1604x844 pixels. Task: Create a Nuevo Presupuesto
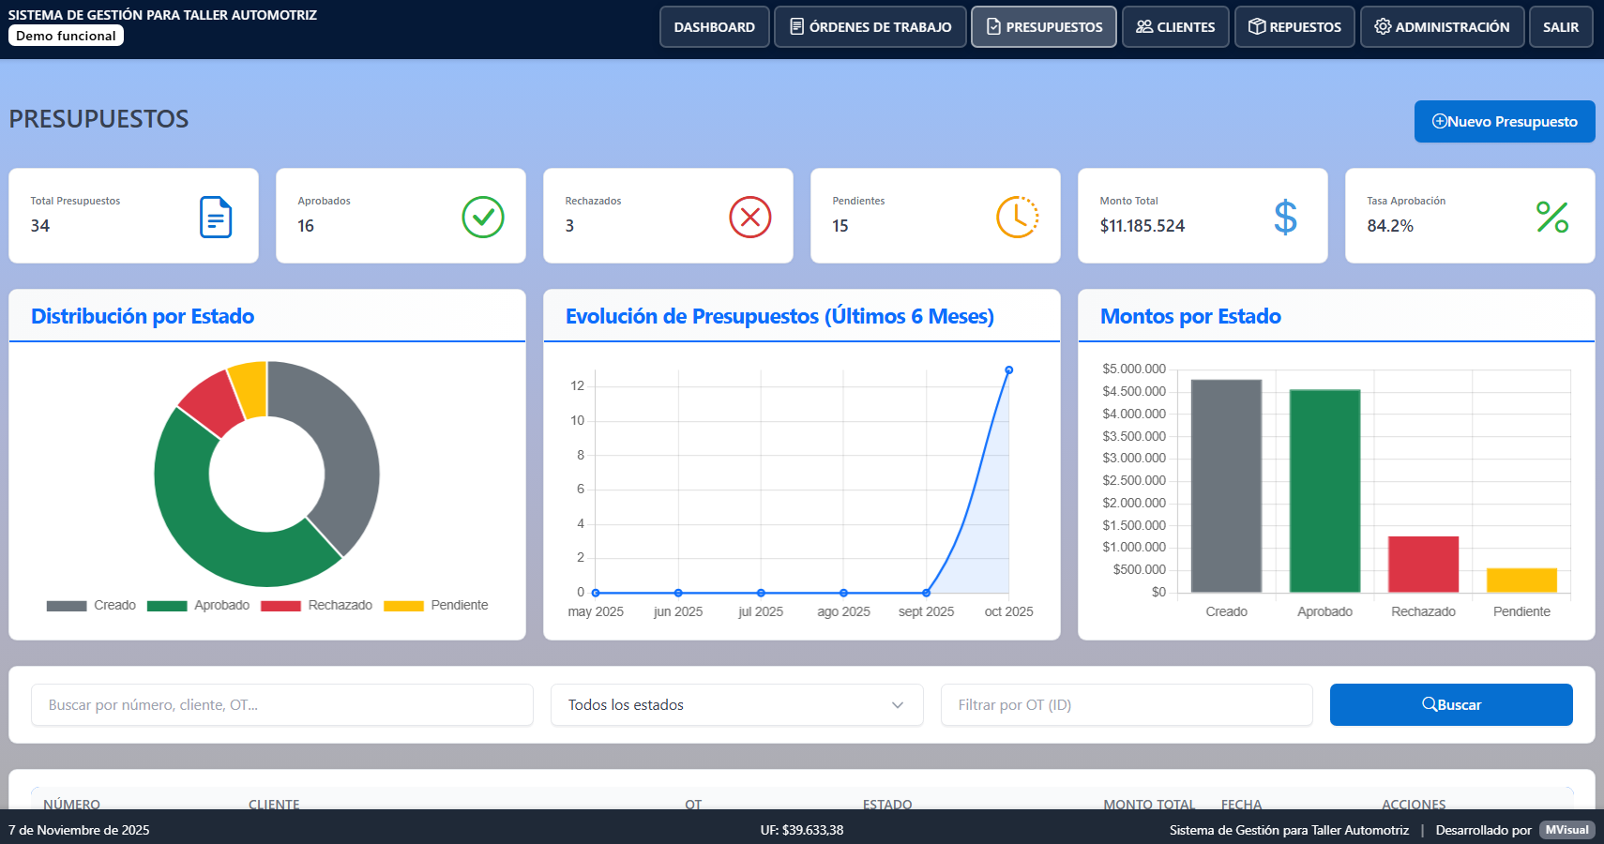pos(1505,122)
